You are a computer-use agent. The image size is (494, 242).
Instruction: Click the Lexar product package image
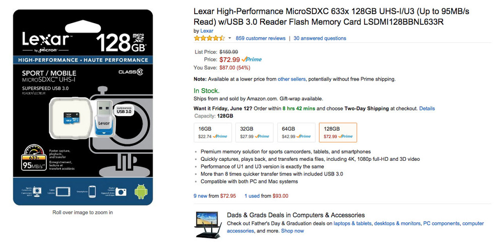(x=83, y=107)
